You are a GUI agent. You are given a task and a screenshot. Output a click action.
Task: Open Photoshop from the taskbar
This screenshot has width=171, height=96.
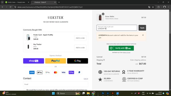tap(103, 93)
